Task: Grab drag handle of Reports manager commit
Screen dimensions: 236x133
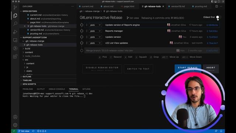Action: coord(87,31)
